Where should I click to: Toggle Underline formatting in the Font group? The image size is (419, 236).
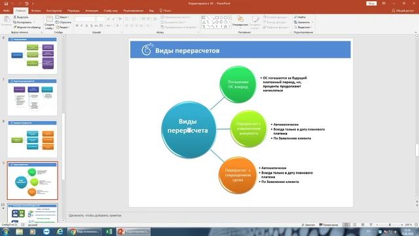[86, 26]
